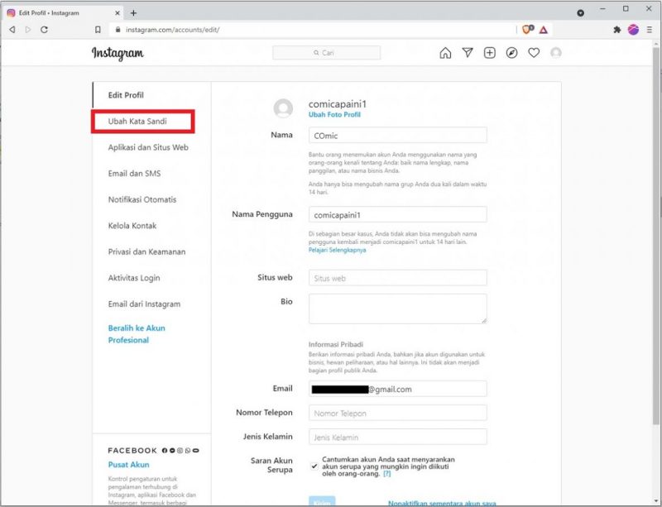
Task: Click the comicapaini1 username heading
Action: coord(338,104)
